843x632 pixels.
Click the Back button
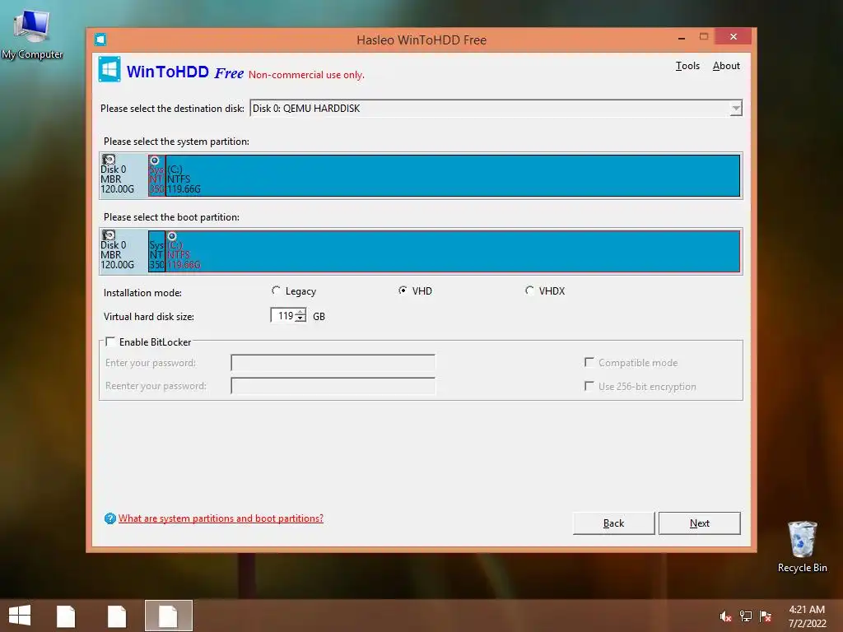click(x=613, y=523)
